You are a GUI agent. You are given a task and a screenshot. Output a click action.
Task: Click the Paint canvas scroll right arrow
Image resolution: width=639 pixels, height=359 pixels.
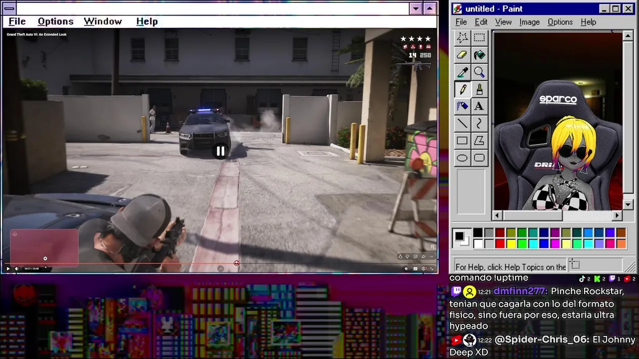click(618, 215)
